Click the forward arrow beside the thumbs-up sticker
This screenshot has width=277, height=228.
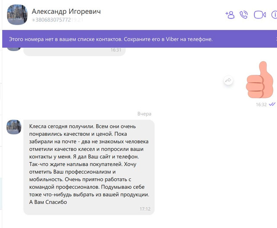pos(228,80)
